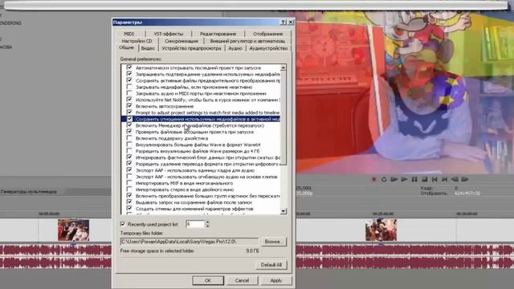Increase the recently used project list count
Screen dimensions: 514x289
[207, 222]
